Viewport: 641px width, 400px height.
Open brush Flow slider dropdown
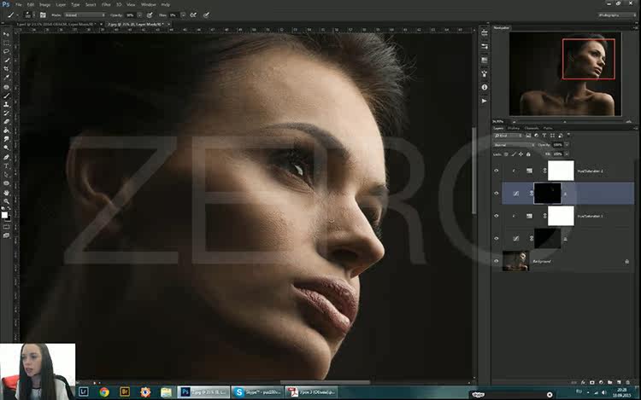[x=183, y=15]
